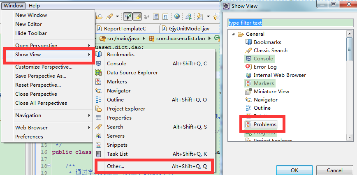Click the Bookmarks icon in Show View submenu
This screenshot has width=357, height=175.
coord(99,55)
